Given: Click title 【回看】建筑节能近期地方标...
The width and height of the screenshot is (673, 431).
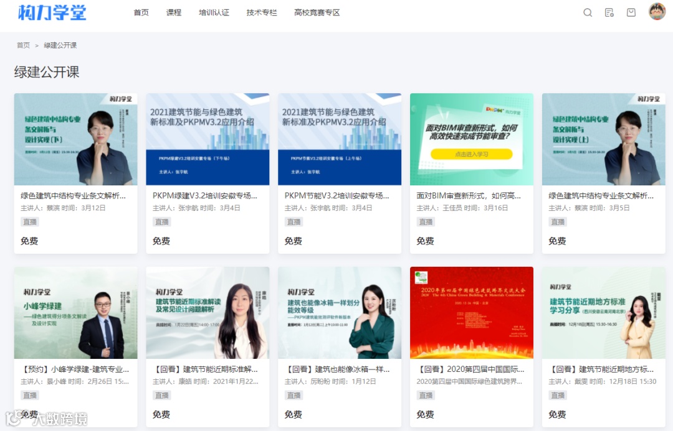Looking at the screenshot, I should click(601, 369).
